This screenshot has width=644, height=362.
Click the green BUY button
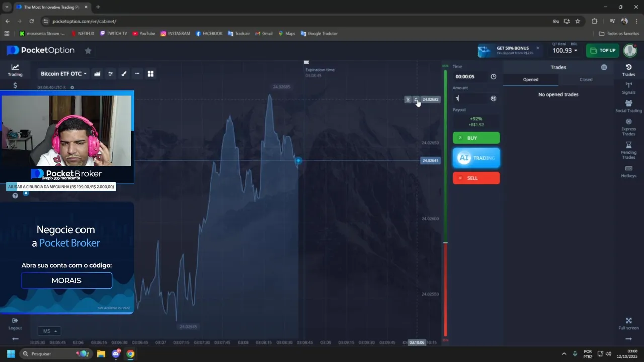[x=476, y=138]
